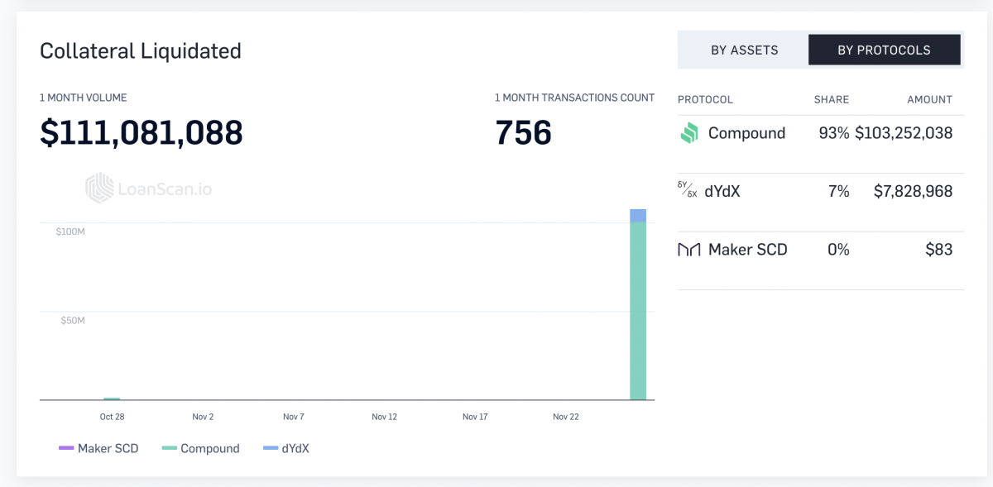Click the $7,828,968 dYdX amount
Screen dimensions: 993x487
click(914, 191)
